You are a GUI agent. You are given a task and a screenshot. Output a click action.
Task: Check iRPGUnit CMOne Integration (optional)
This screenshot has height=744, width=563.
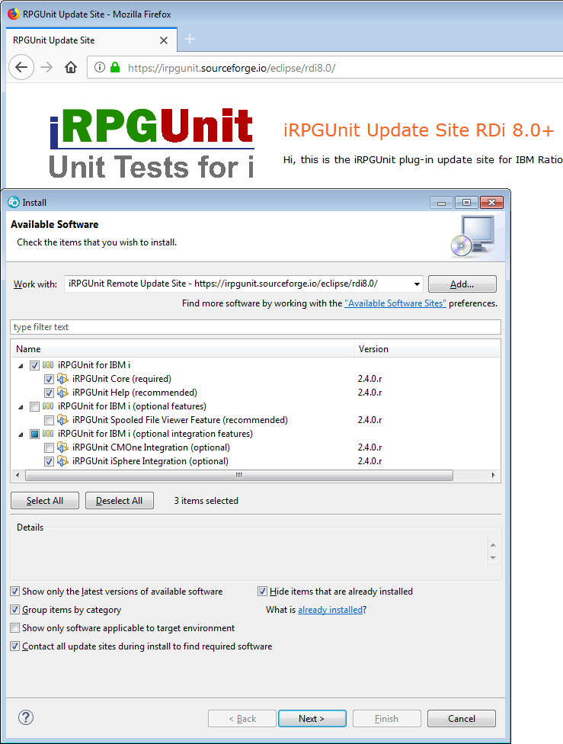coord(49,448)
